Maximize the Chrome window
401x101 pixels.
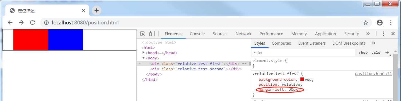click(377, 4)
